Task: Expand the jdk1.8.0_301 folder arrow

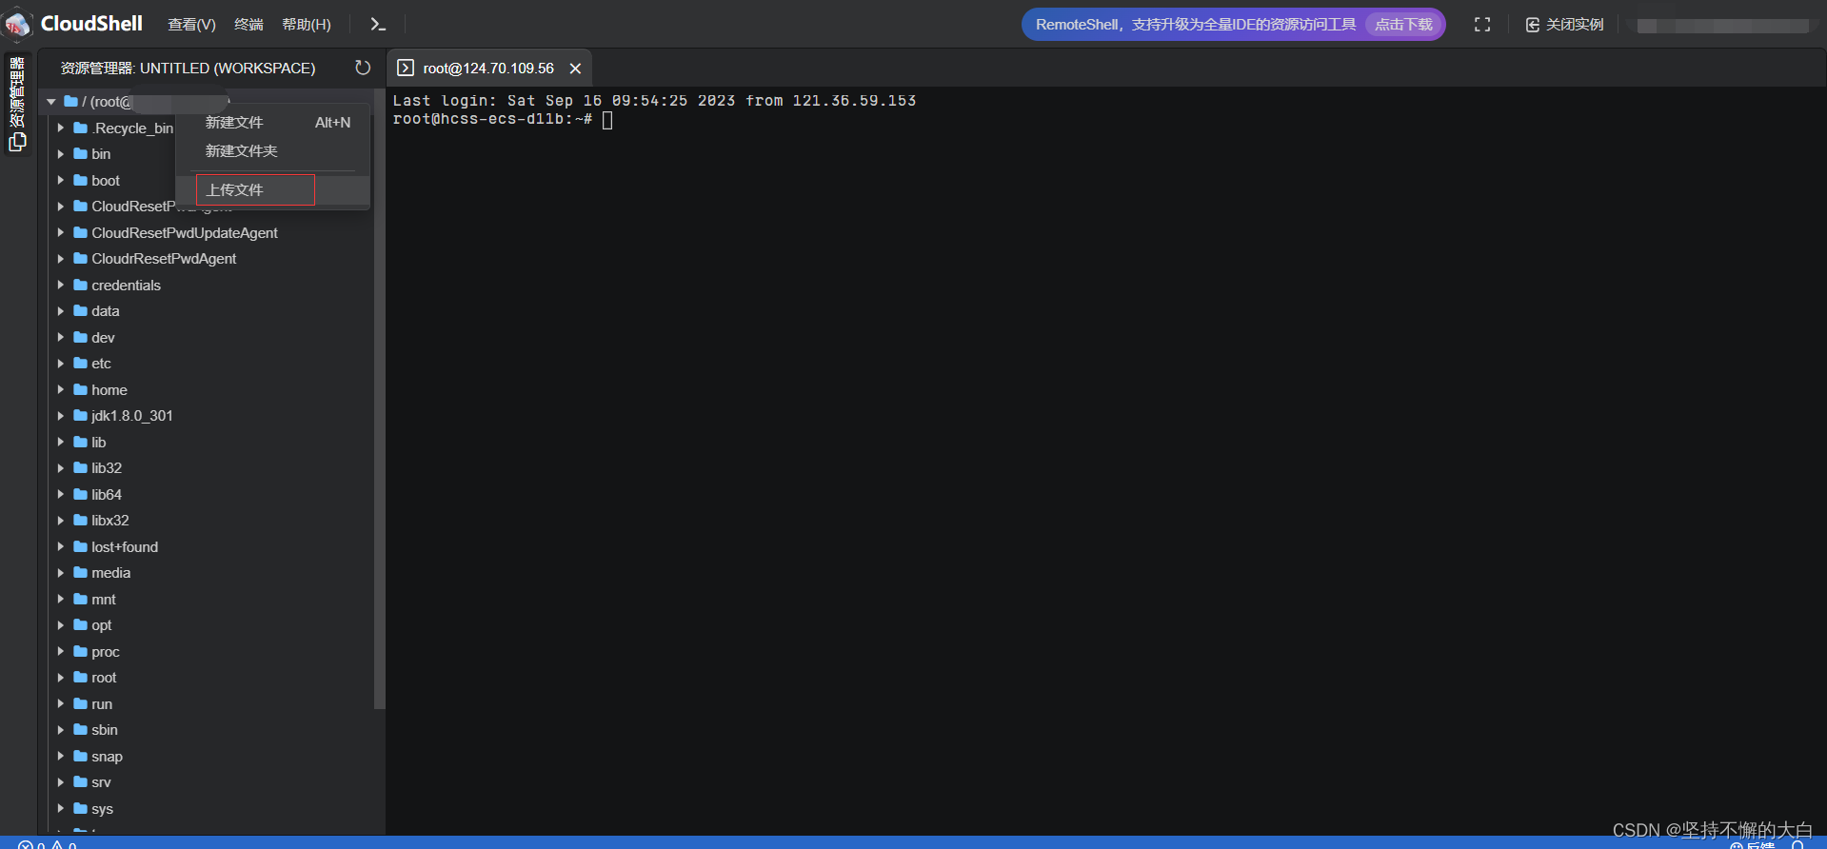Action: [61, 415]
